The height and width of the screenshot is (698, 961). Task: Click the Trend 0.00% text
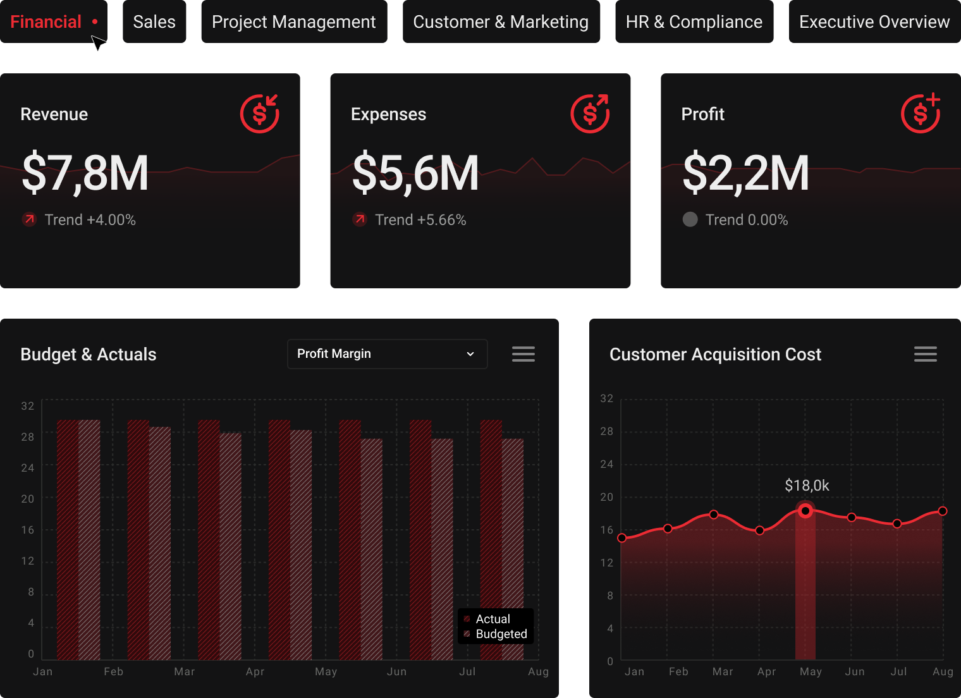pyautogui.click(x=747, y=220)
